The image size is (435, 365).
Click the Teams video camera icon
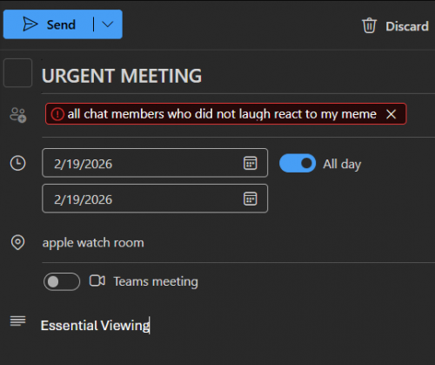pos(97,281)
